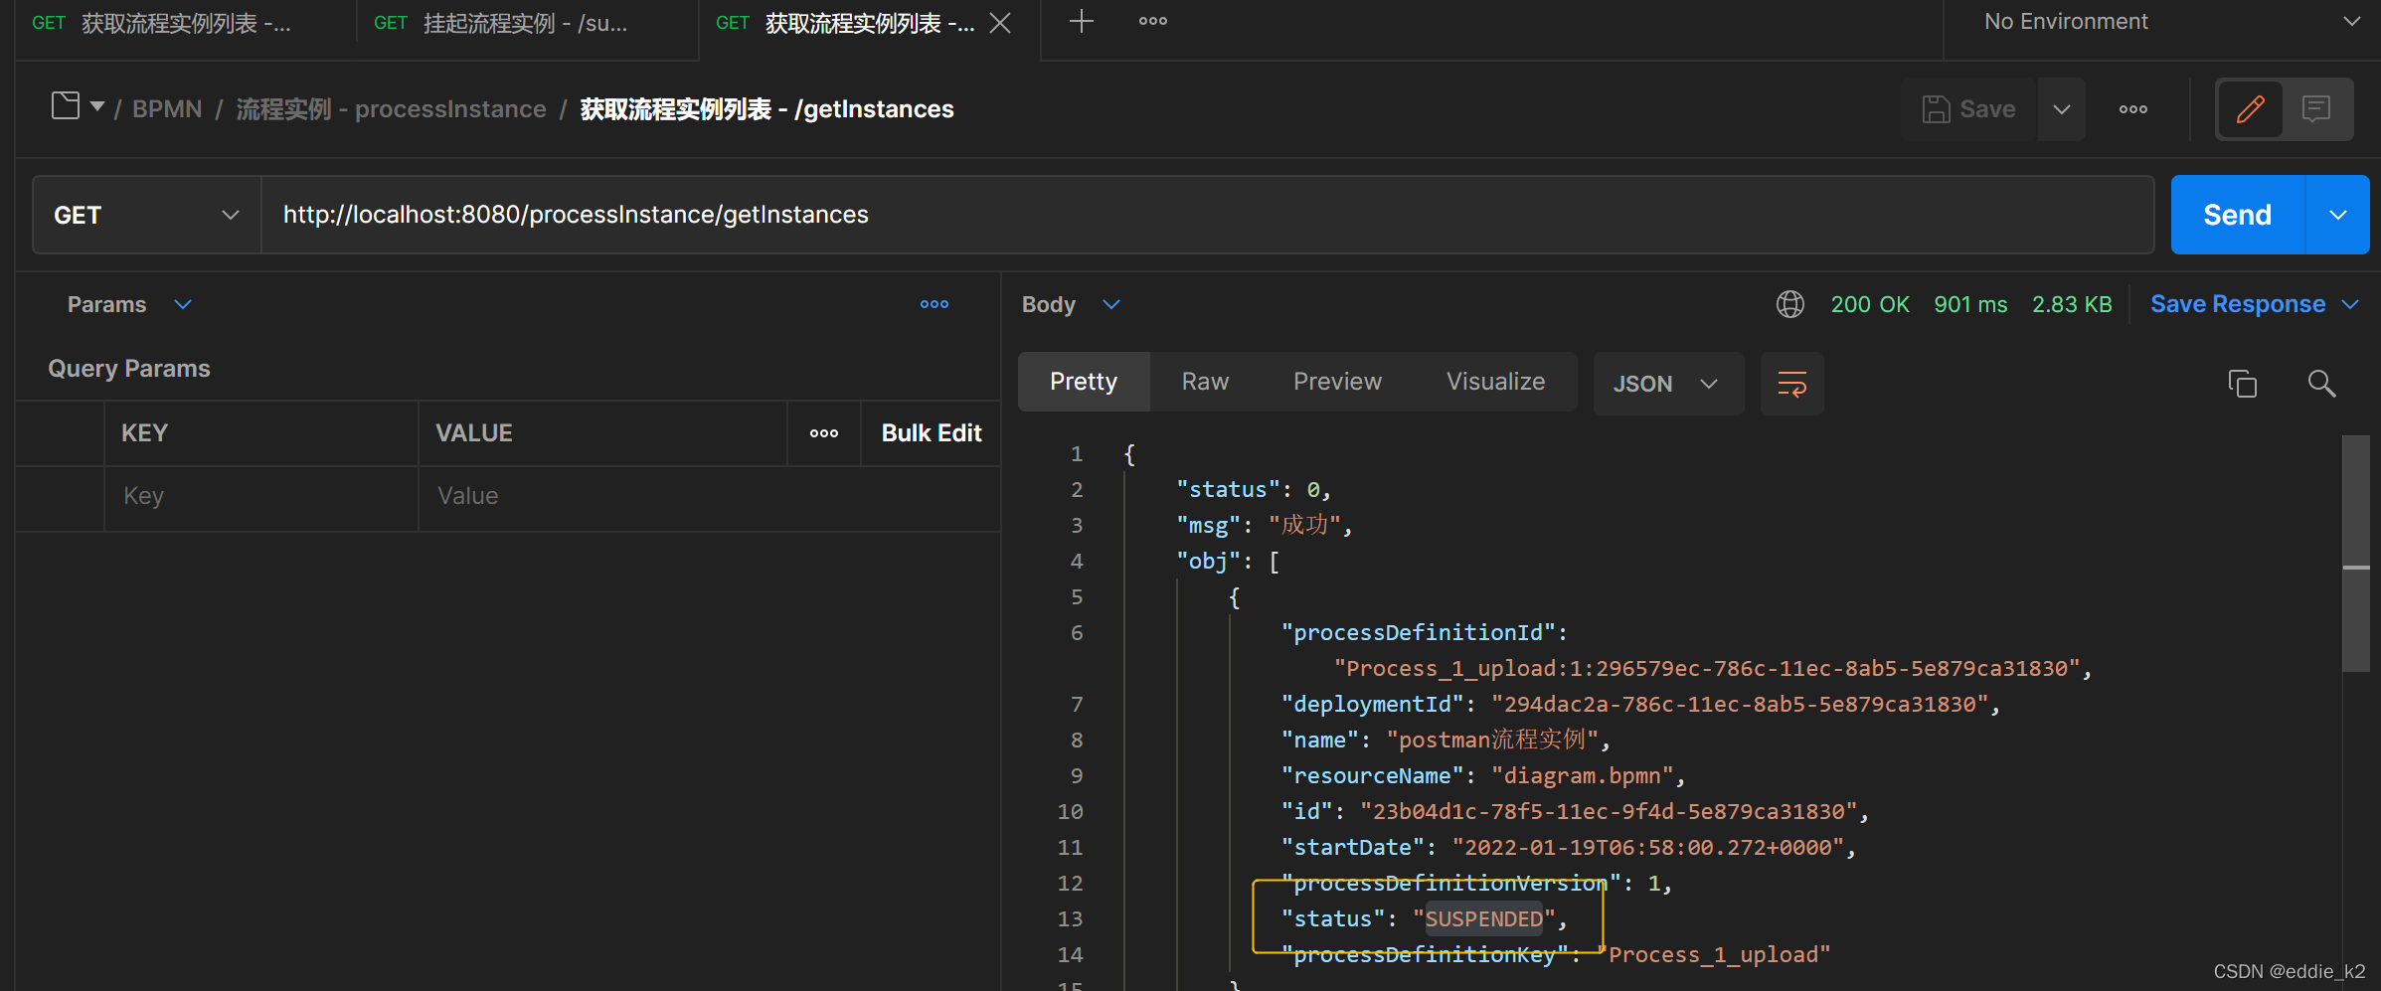Open the JSON format dropdown
Screen dimensions: 2381x991
(x=1667, y=384)
